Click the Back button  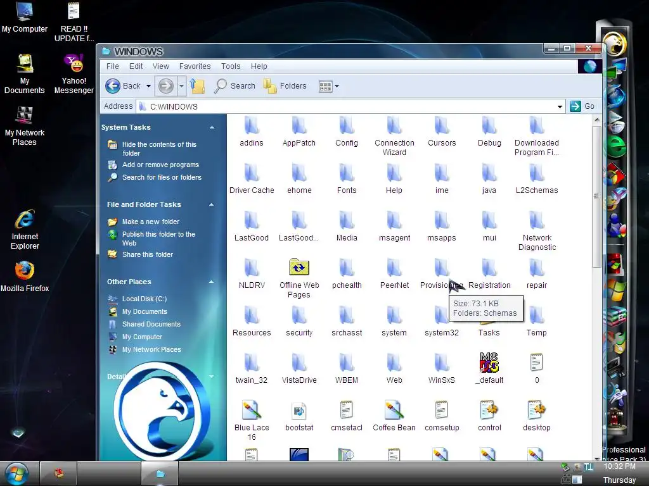pyautogui.click(x=123, y=86)
